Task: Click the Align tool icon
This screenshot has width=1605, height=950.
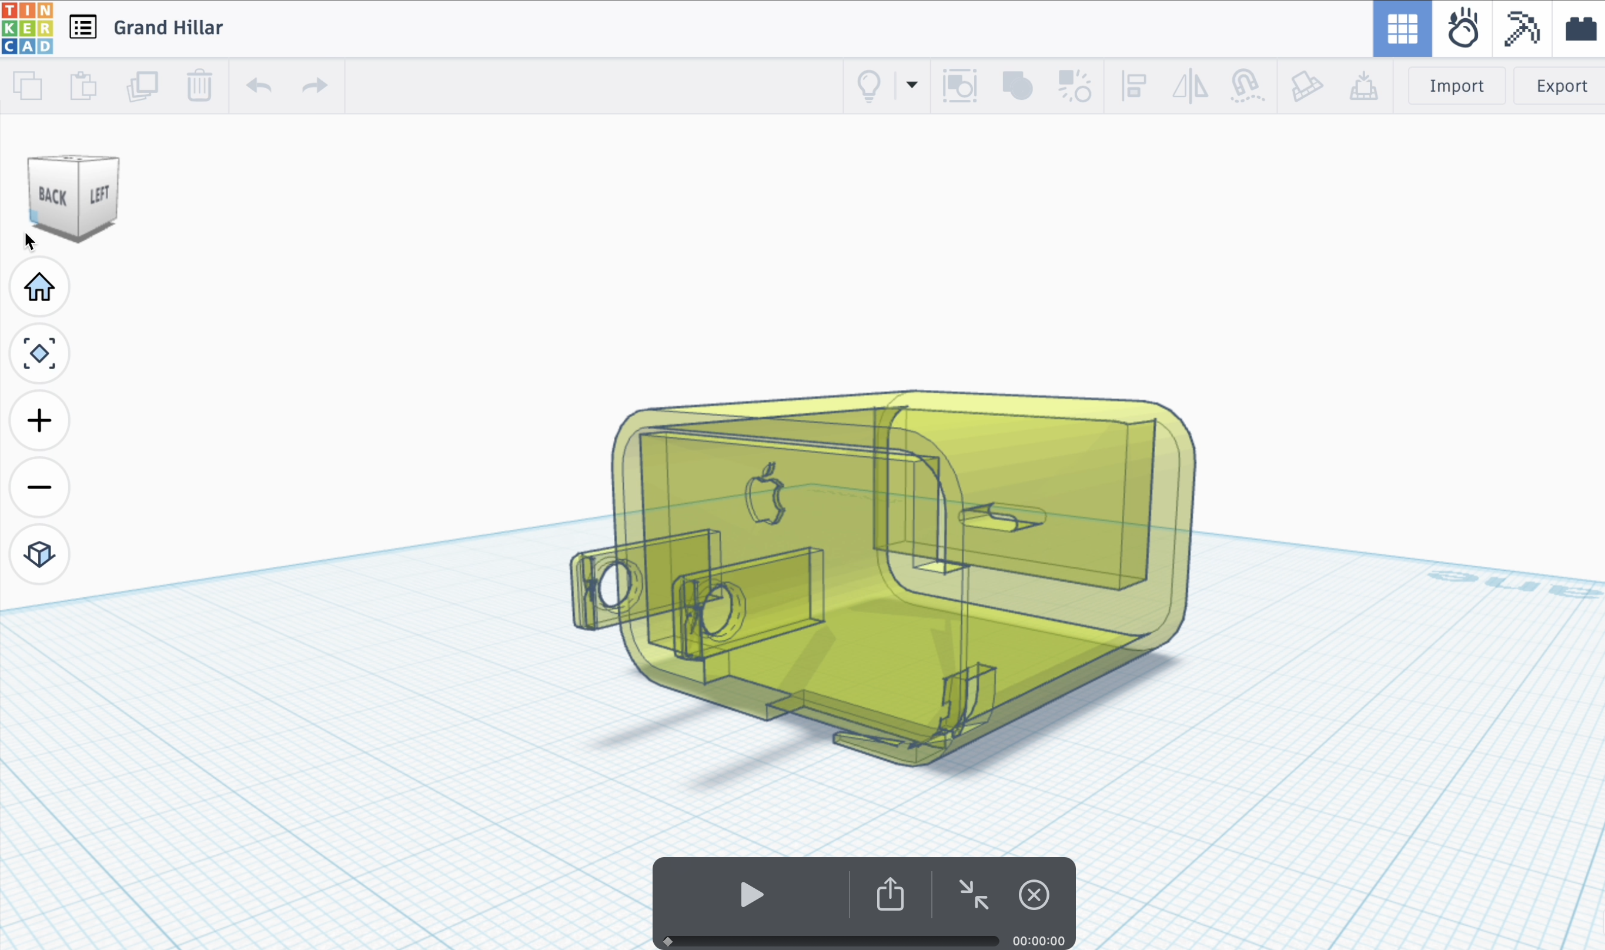Action: (1133, 86)
